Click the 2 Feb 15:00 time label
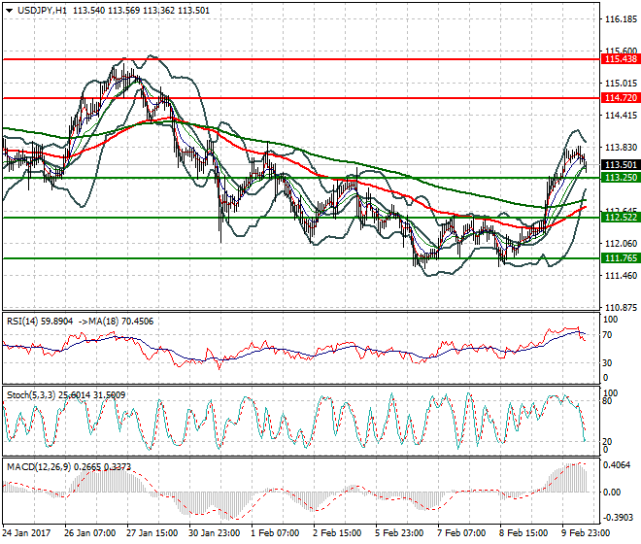 (337, 533)
